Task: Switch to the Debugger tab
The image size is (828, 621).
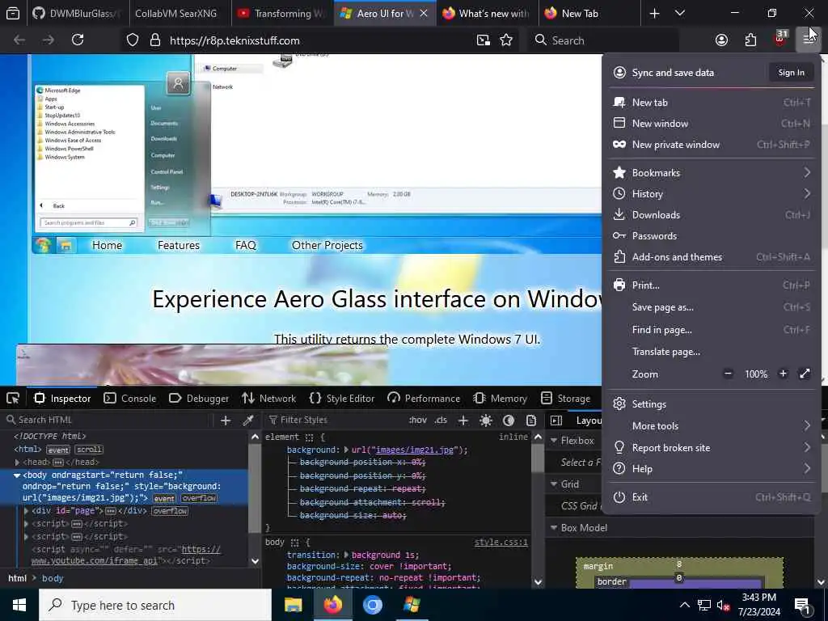Action: click(199, 399)
